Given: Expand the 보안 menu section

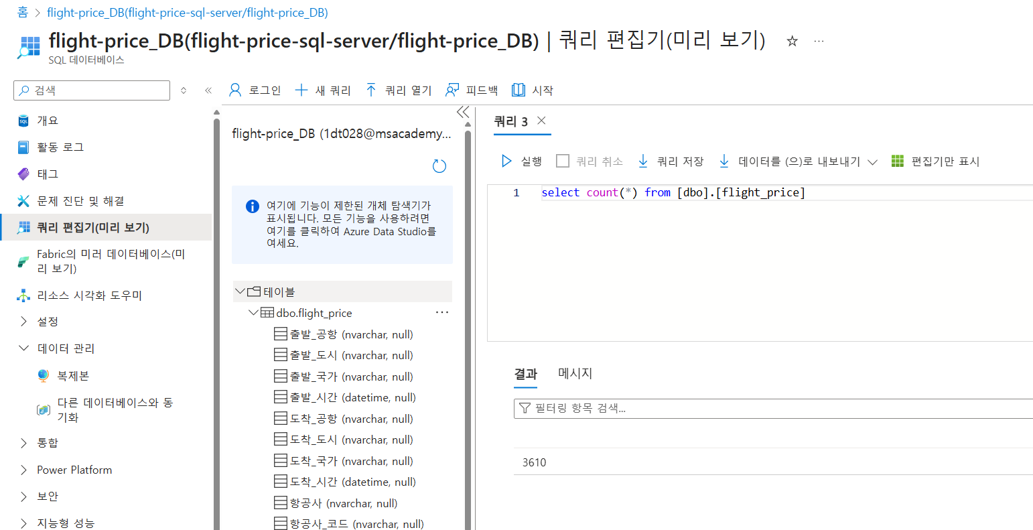Looking at the screenshot, I should point(24,496).
